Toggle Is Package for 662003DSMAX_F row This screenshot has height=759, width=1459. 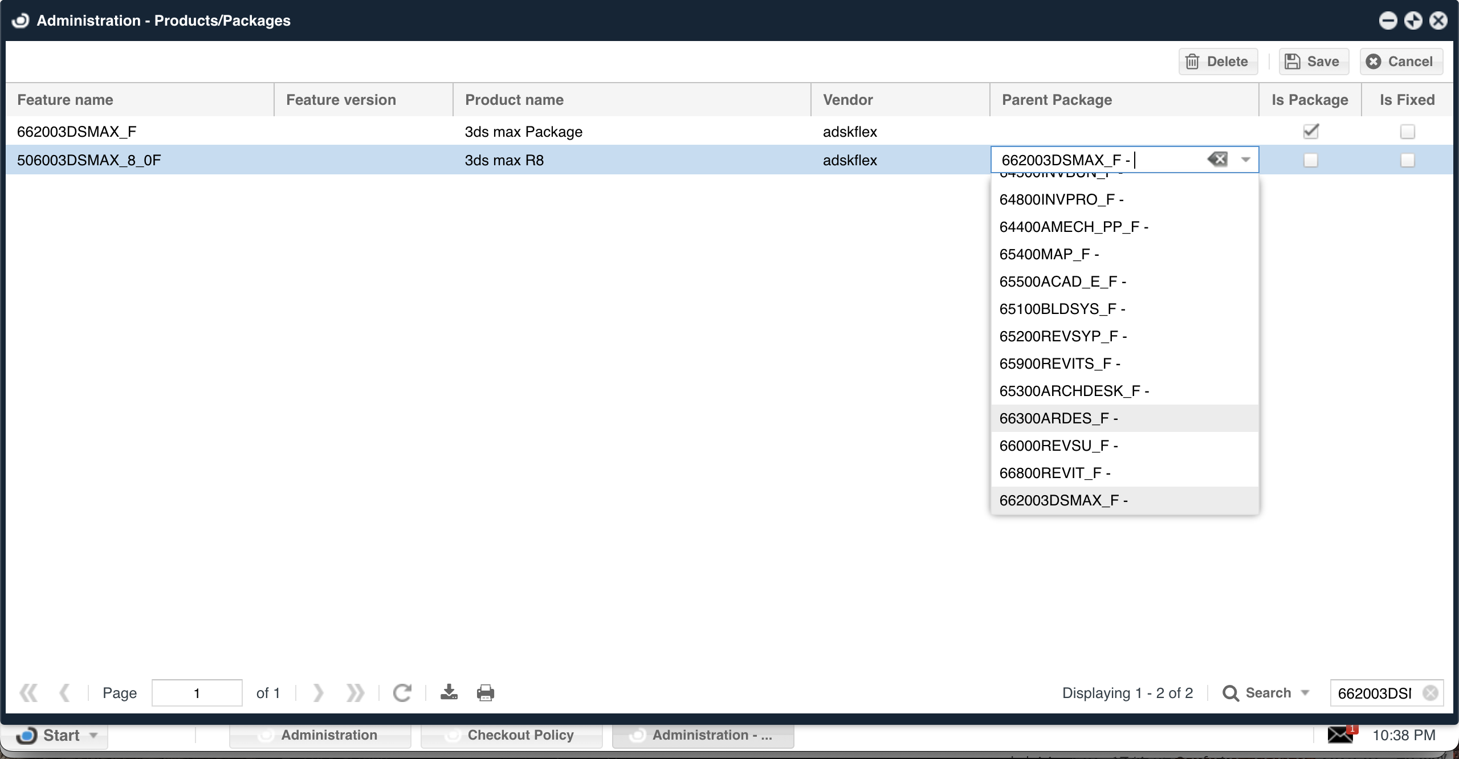tap(1311, 132)
